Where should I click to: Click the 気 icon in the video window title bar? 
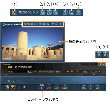pyautogui.click(x=25, y=24)
